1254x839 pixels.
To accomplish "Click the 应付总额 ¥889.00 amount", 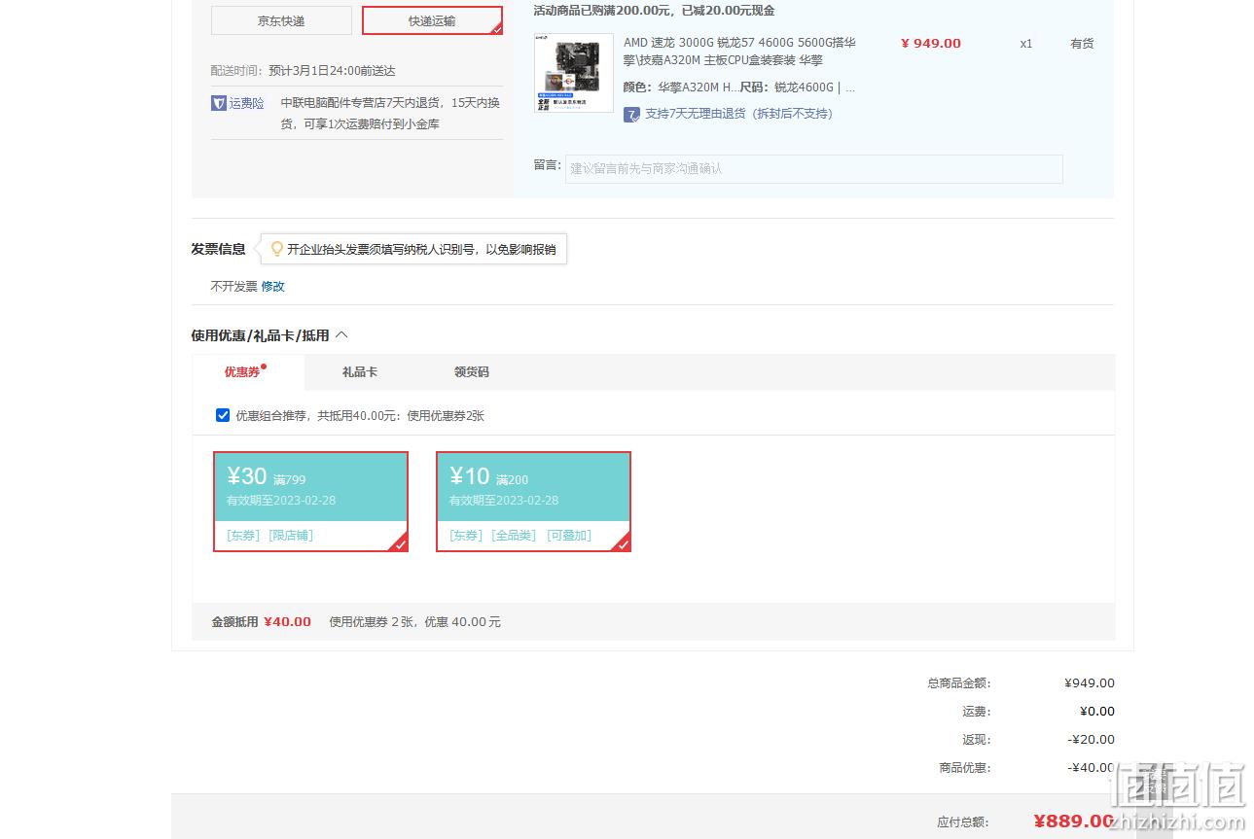I will [1073, 822].
